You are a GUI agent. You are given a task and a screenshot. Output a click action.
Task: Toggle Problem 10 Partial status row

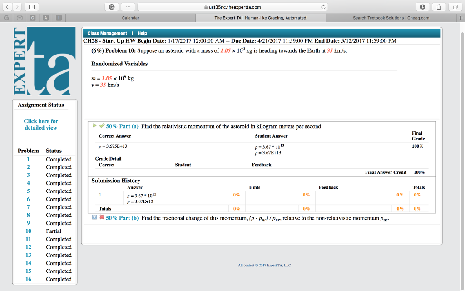coord(54,231)
